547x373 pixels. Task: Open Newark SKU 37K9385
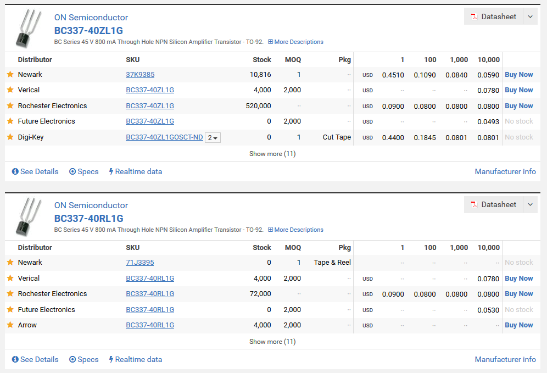click(140, 74)
